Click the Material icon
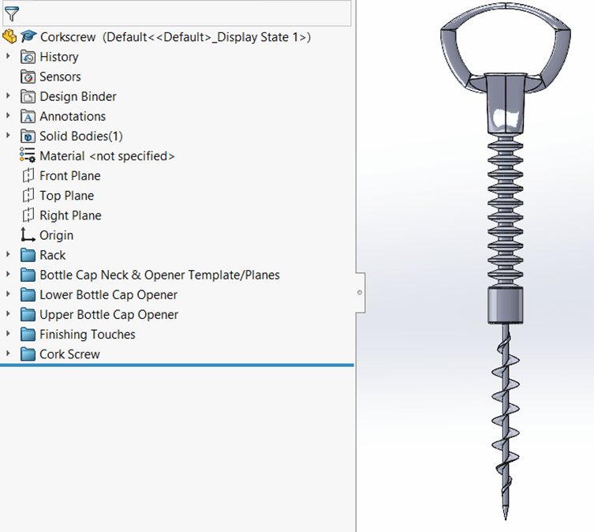 pos(28,156)
